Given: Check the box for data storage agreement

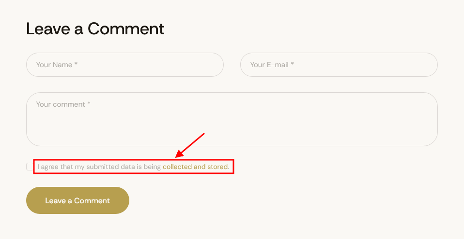Looking at the screenshot, I should coord(30,167).
